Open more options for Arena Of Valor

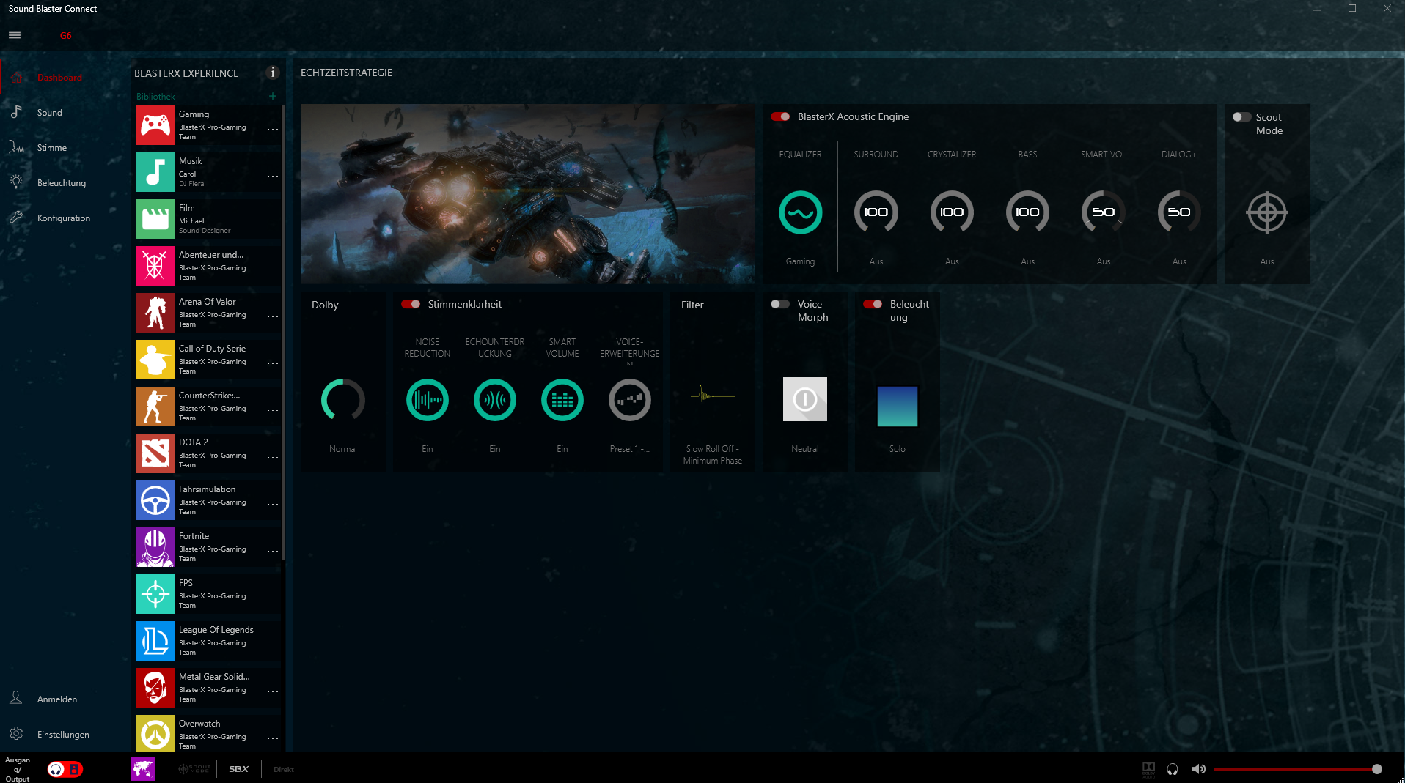273,316
